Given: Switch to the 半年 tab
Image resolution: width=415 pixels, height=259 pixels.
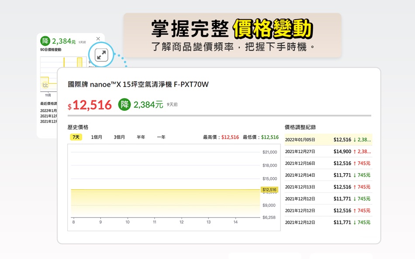Looking at the screenshot, I should [x=142, y=136].
